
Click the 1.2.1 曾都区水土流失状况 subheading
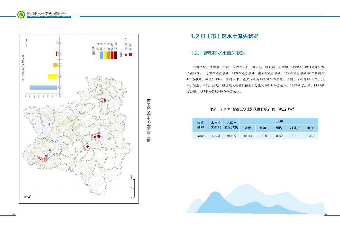[x=218, y=53]
